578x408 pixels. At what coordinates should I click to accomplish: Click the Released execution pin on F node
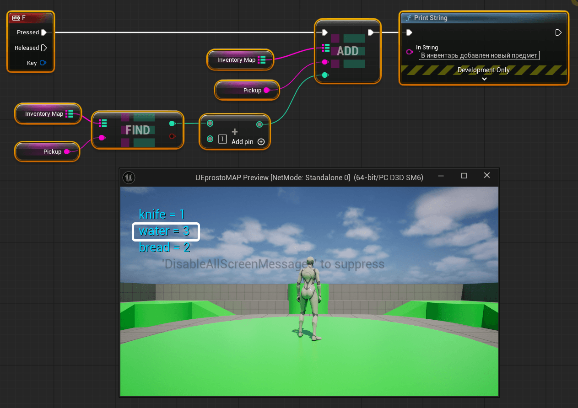point(44,48)
